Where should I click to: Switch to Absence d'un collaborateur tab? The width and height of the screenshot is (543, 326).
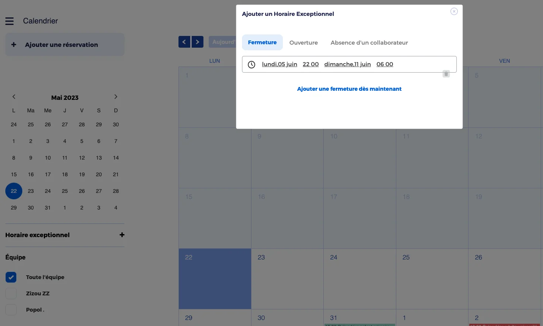click(369, 43)
